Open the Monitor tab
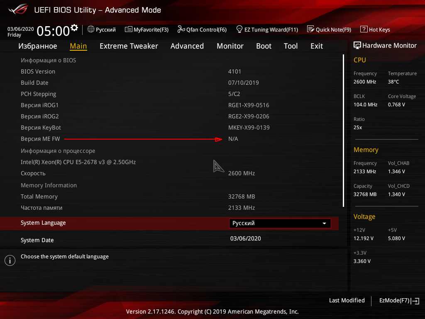Image resolution: width=425 pixels, height=319 pixels. tap(230, 46)
